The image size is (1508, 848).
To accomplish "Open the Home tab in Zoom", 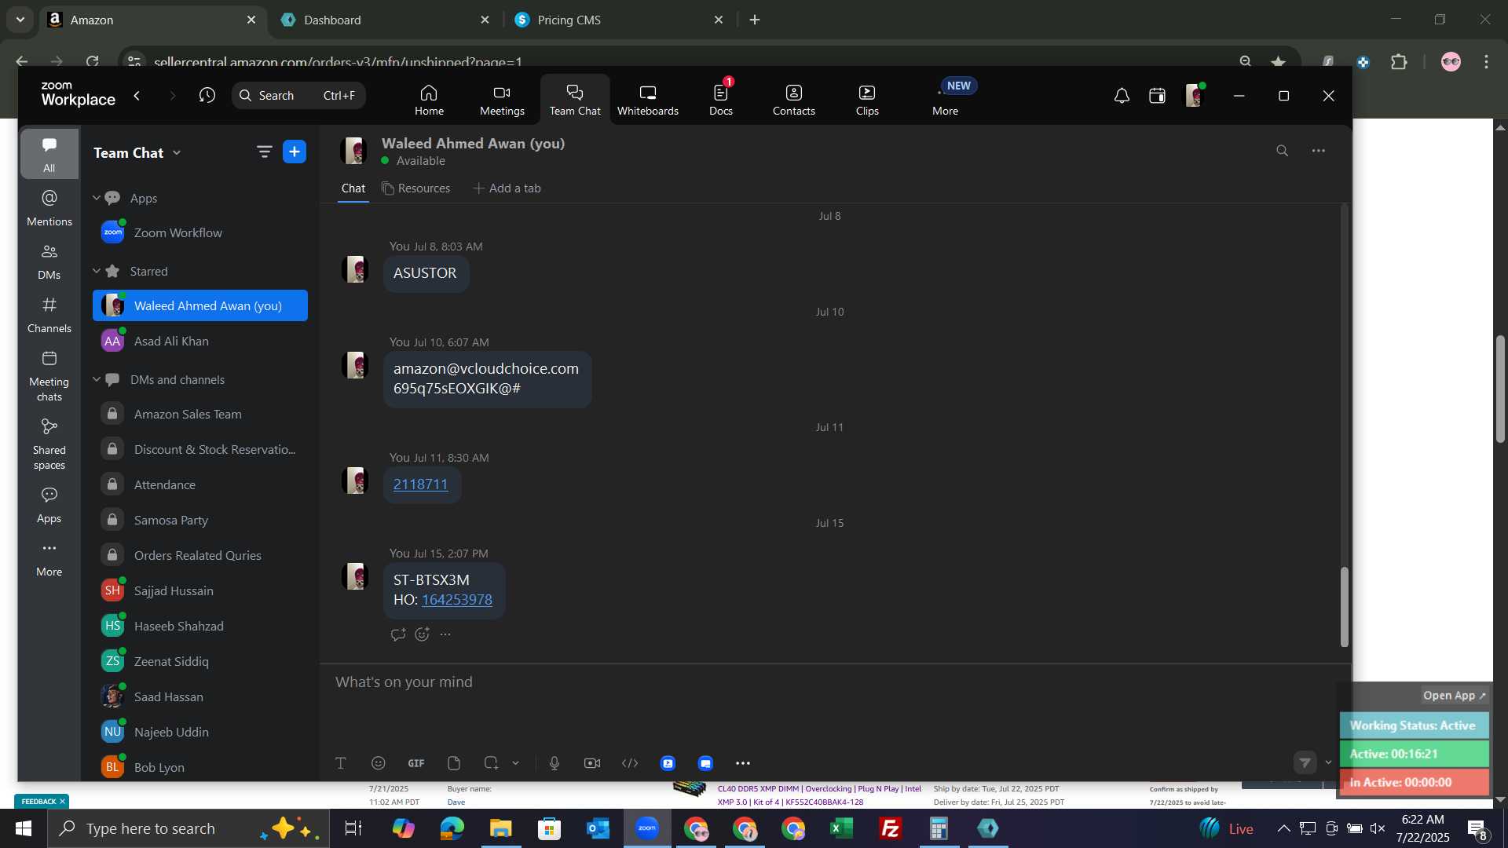I will (429, 100).
